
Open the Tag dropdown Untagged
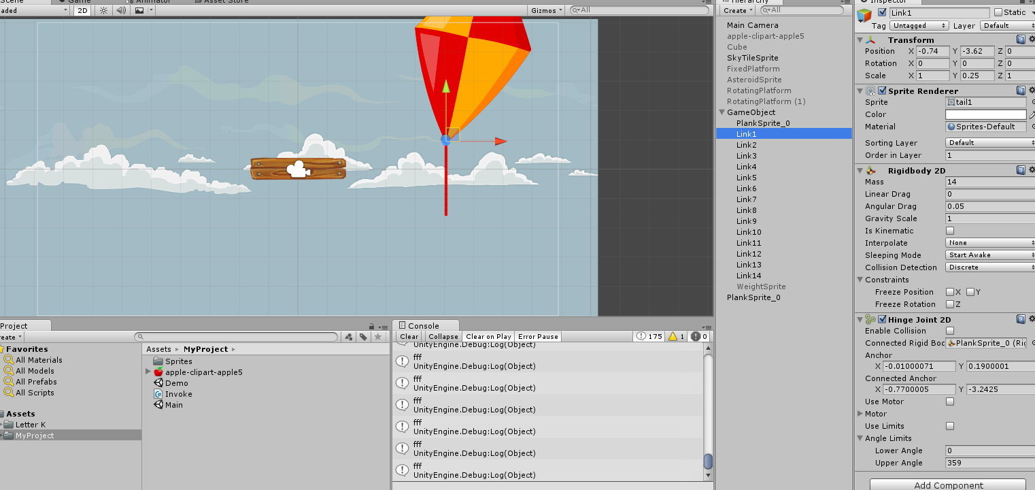[x=919, y=25]
